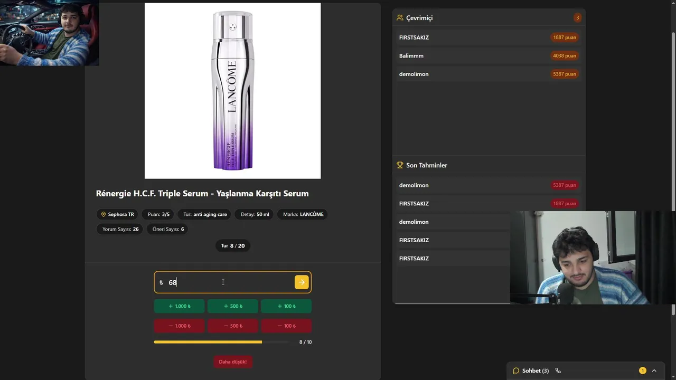
Task: Subtract 500 ₺ from the guess
Action: tap(232, 326)
